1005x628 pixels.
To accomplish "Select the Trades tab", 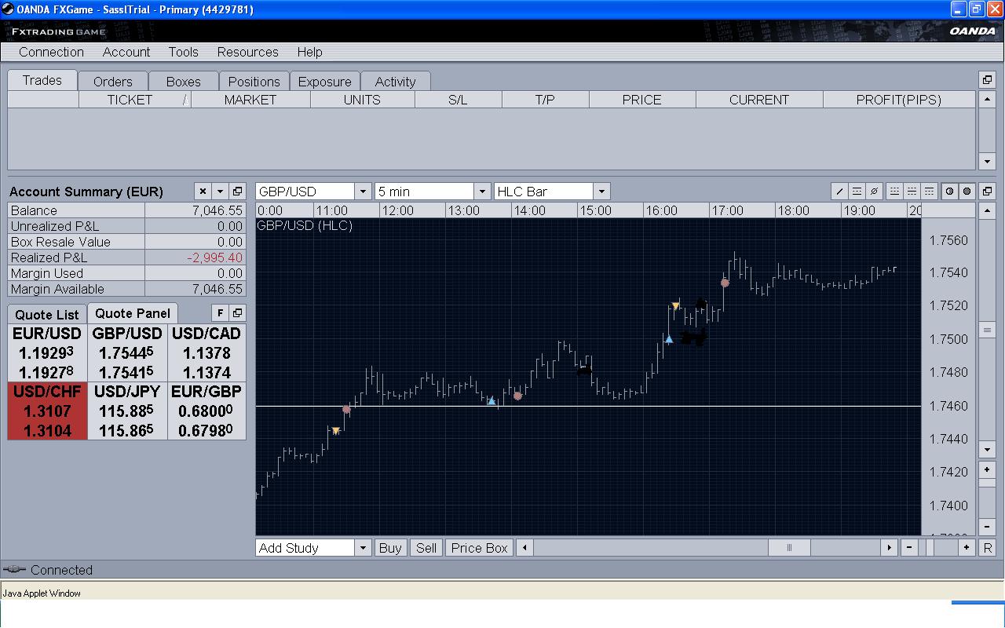I will pos(42,80).
